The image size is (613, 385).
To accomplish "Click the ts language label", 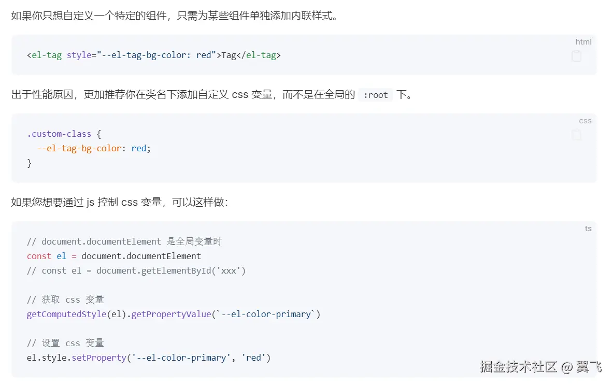I will [x=588, y=229].
